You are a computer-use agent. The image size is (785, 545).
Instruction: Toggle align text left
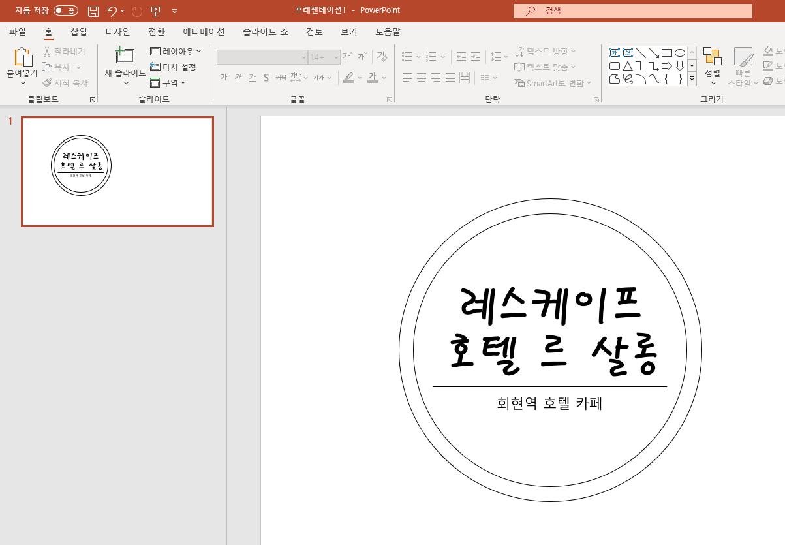pos(407,78)
